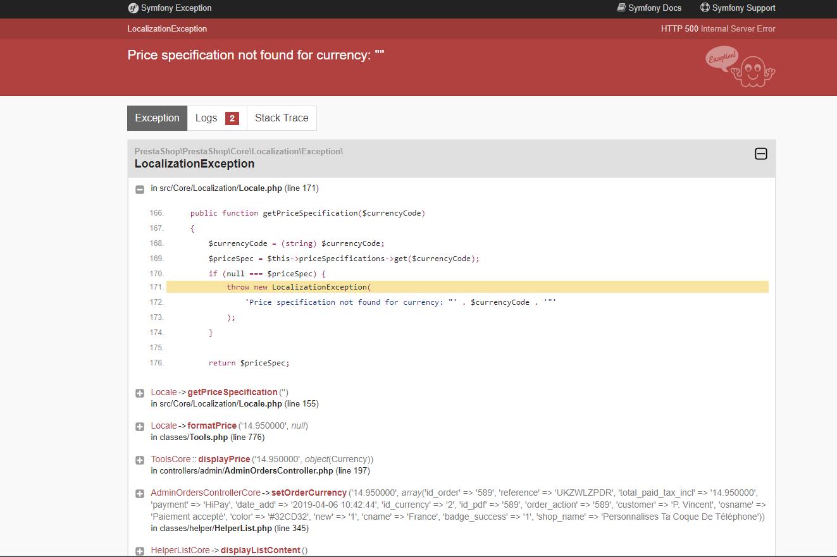
Task: Expand the Locale->getPriceSpecification trace
Action: point(140,393)
